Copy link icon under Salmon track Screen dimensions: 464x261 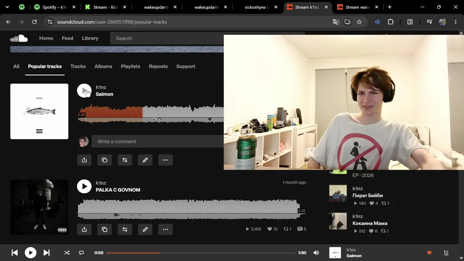pos(105,160)
